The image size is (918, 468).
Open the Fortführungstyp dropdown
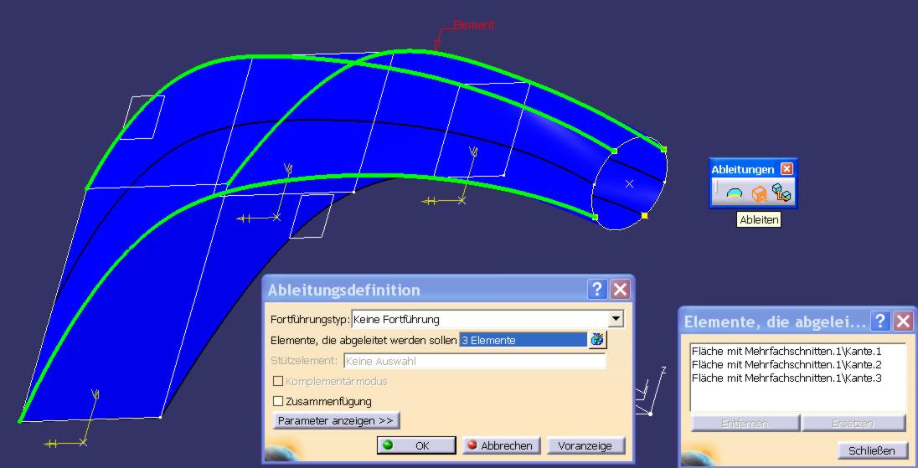(x=616, y=319)
